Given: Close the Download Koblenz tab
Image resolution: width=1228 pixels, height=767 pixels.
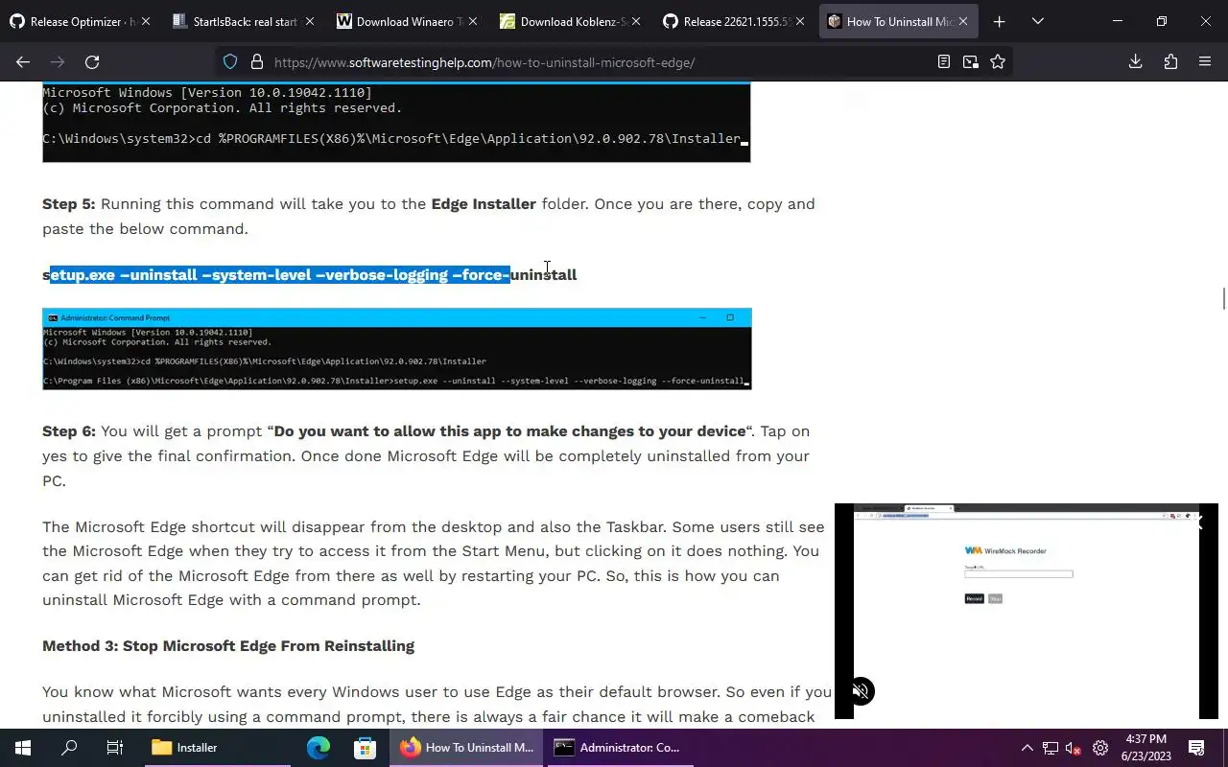Looking at the screenshot, I should (636, 21).
